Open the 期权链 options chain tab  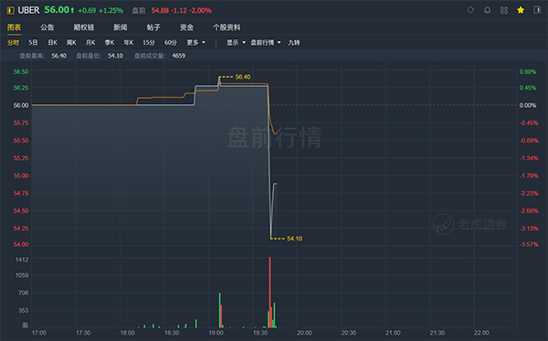pos(83,27)
